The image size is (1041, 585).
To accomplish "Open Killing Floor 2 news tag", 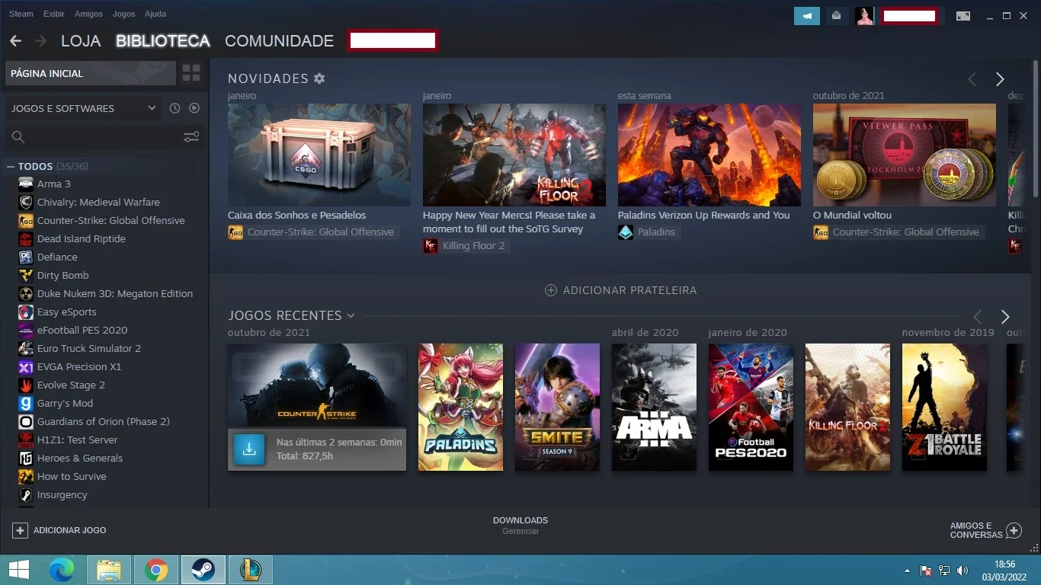I will click(x=465, y=246).
